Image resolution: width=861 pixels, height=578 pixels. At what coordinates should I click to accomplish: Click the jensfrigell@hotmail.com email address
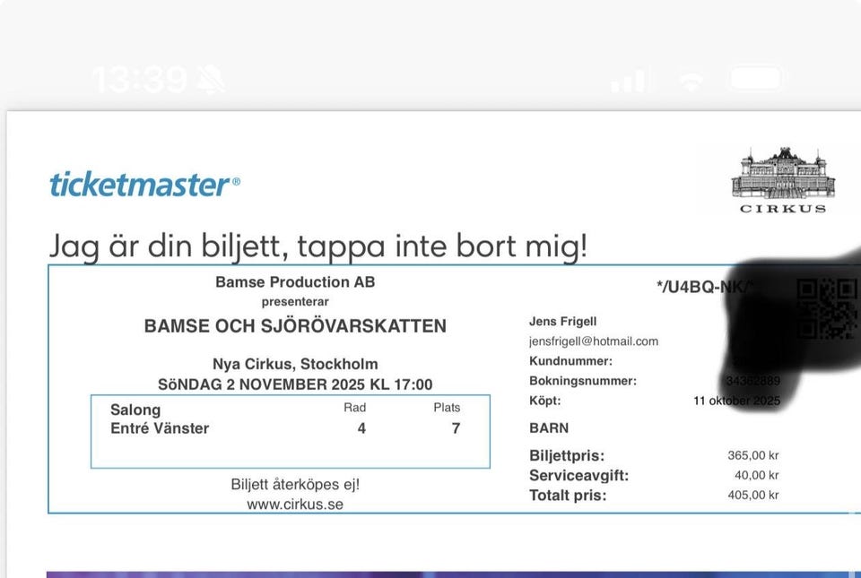[x=594, y=341]
